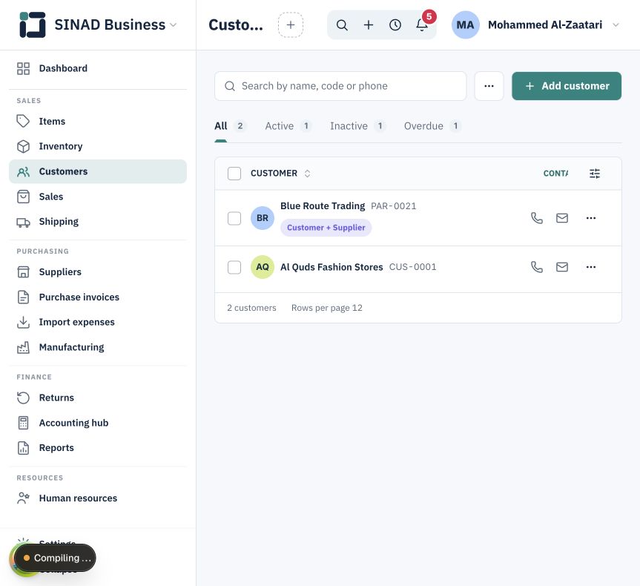Open Inventory section

(98, 146)
